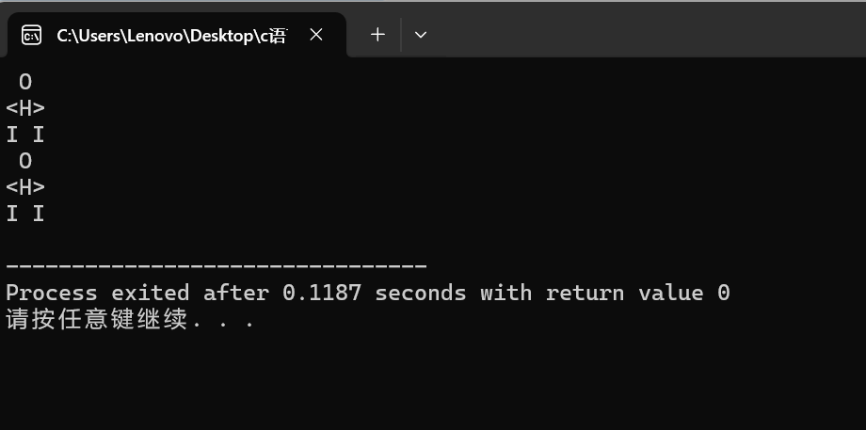Click the first 'O' output line
866x430 pixels.
(x=25, y=82)
